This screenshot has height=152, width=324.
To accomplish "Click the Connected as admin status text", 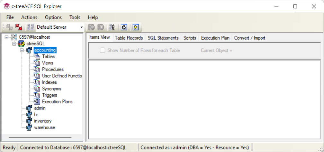I will click(x=195, y=147).
